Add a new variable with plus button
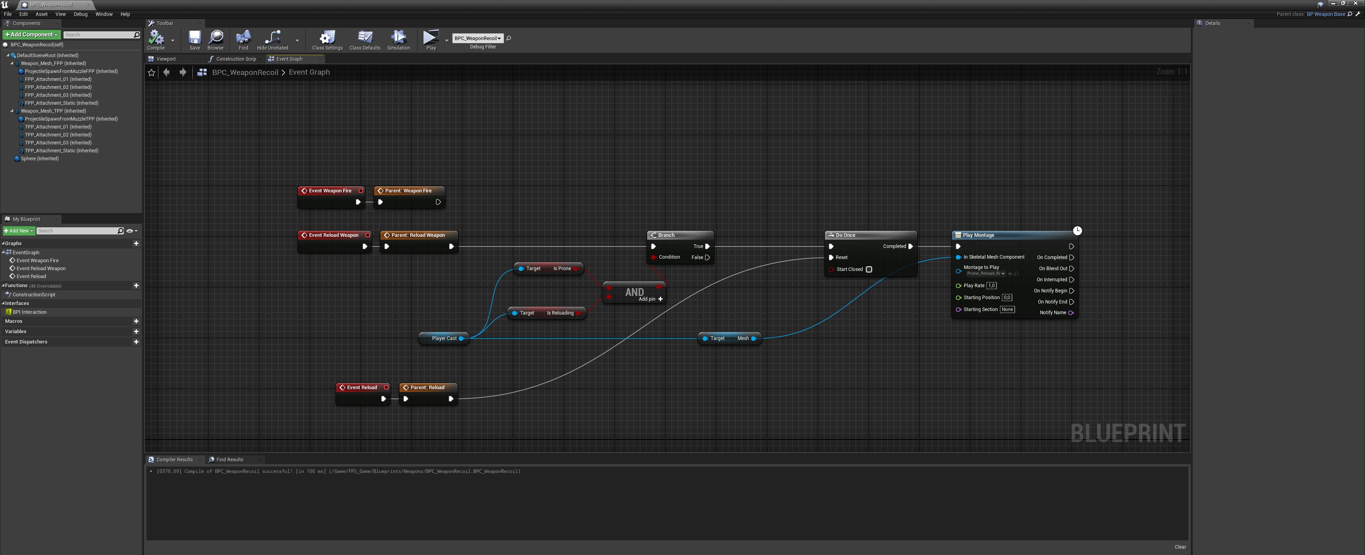The image size is (1365, 555). click(x=136, y=332)
